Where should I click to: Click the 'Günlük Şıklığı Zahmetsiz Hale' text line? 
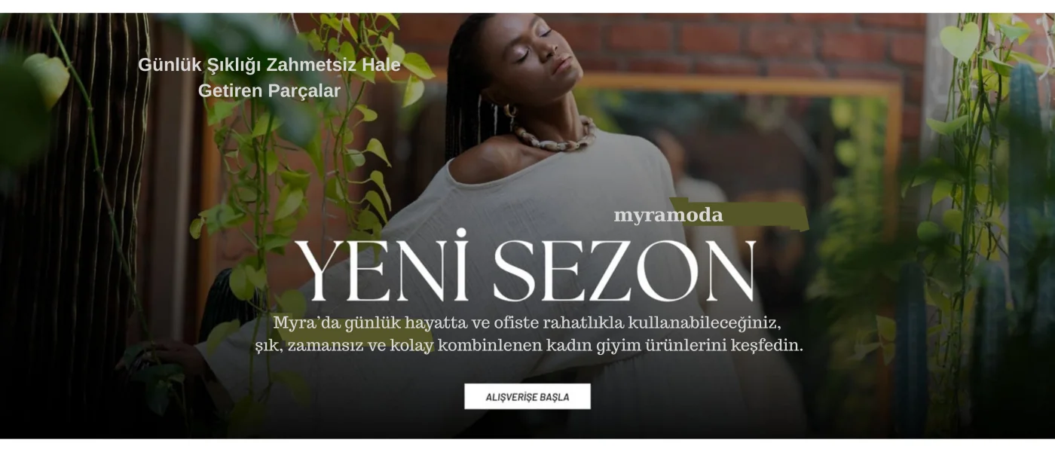click(269, 65)
